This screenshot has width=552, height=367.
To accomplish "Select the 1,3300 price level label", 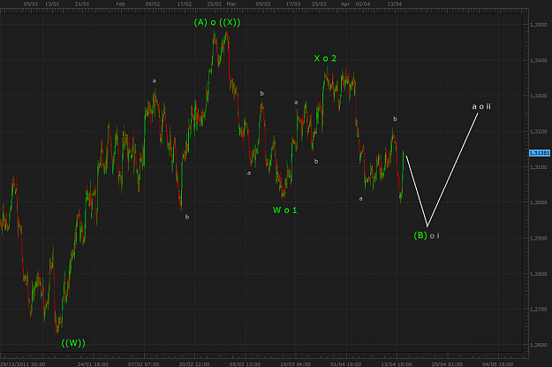I will coord(539,96).
